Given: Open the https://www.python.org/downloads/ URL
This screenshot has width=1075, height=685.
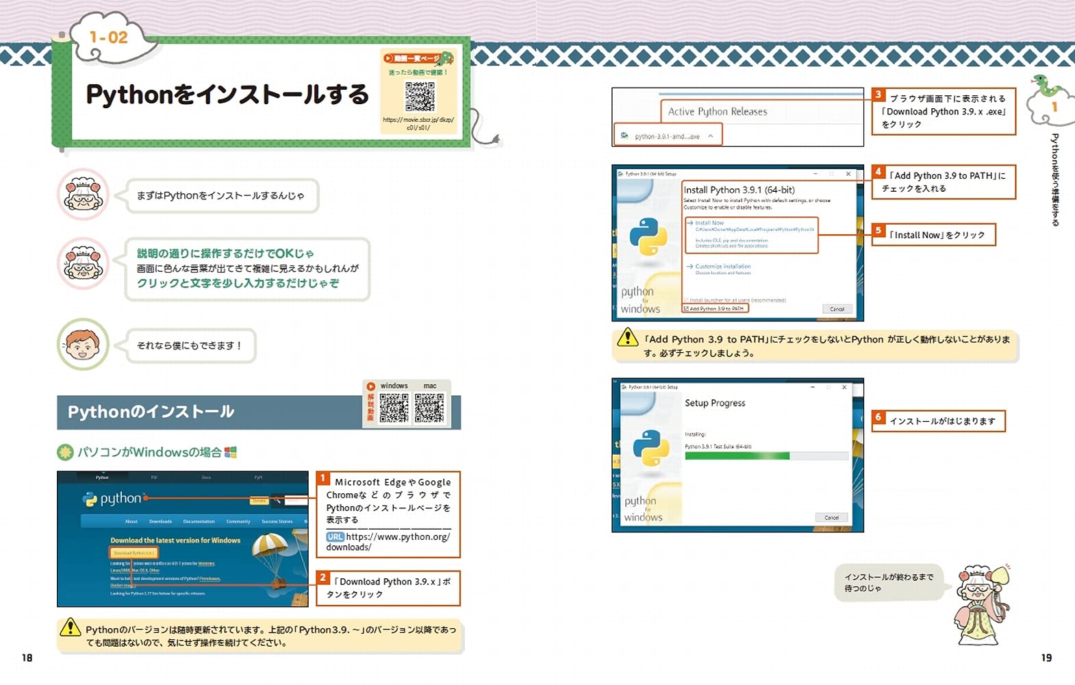Looking at the screenshot, I should point(388,542).
